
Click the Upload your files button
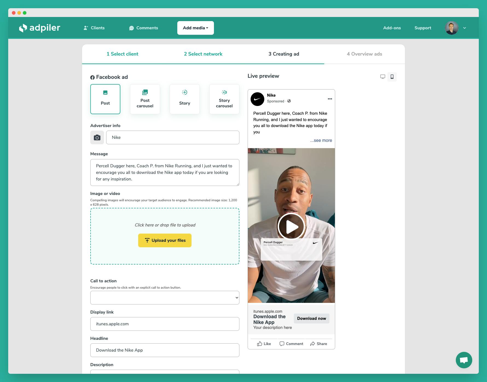tap(165, 240)
